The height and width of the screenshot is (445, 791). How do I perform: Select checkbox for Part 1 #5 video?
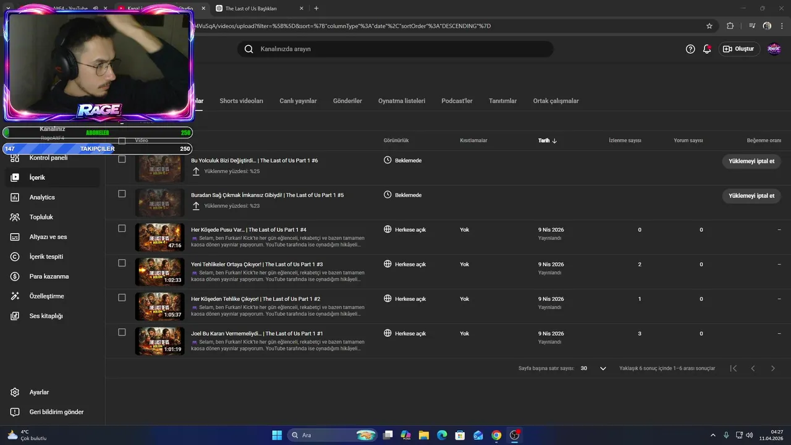(122, 194)
